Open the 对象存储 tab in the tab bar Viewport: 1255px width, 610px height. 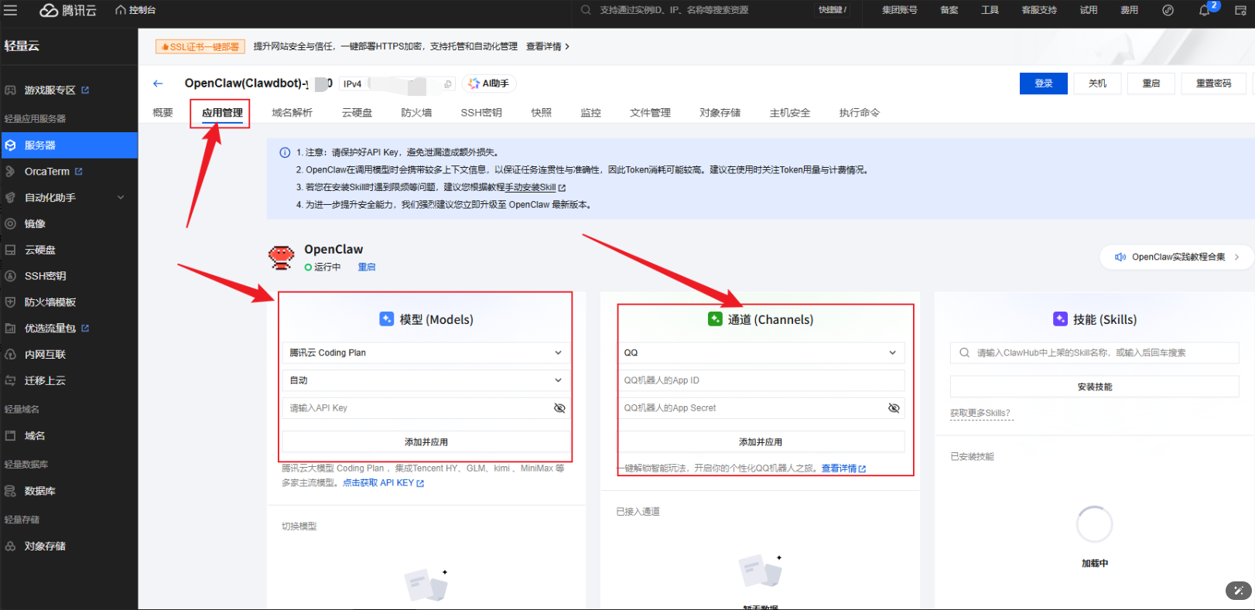click(x=720, y=113)
